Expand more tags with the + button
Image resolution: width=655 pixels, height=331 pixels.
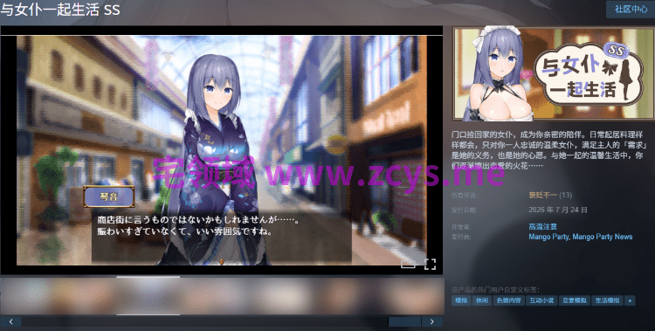coord(630,300)
